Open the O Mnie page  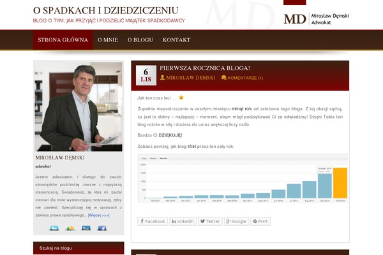pos(108,40)
